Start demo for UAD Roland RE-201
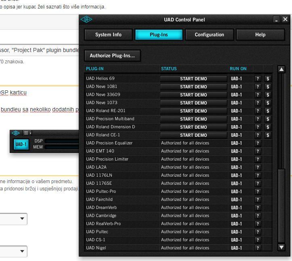The height and width of the screenshot is (261, 292). point(193,111)
